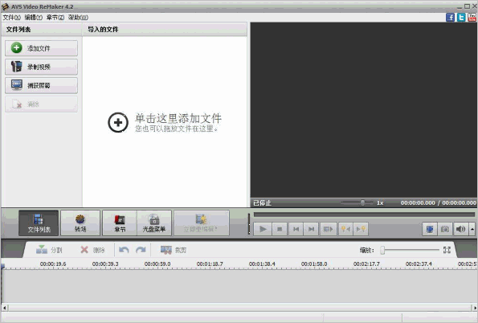Open the 章节 menu

pos(55,18)
